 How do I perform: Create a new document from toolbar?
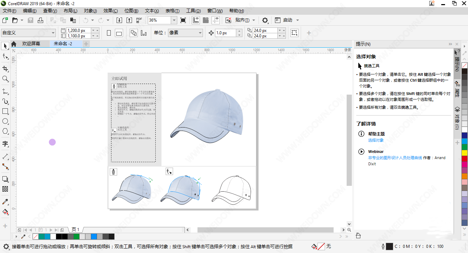5,20
